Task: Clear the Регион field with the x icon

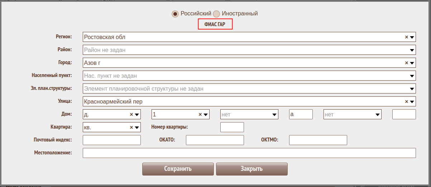Action: (x=406, y=37)
